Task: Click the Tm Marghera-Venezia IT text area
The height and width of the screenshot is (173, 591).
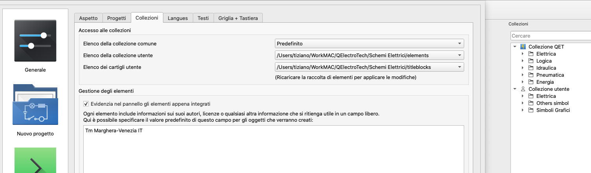Action: tap(274, 149)
